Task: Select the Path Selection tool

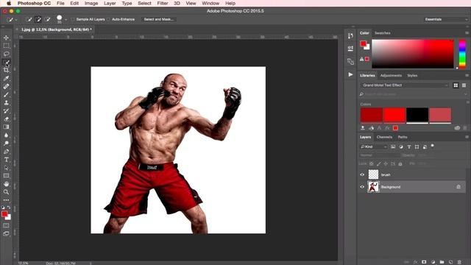Action: pos(6,168)
